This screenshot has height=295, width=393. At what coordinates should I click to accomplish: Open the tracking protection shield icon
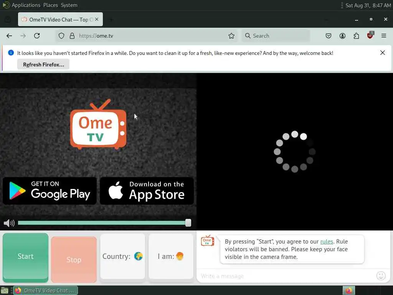pyautogui.click(x=61, y=36)
